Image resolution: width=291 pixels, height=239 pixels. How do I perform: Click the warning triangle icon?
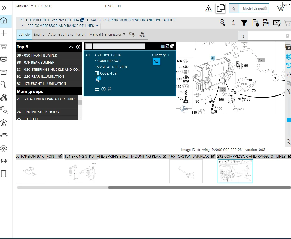tap(208, 8)
